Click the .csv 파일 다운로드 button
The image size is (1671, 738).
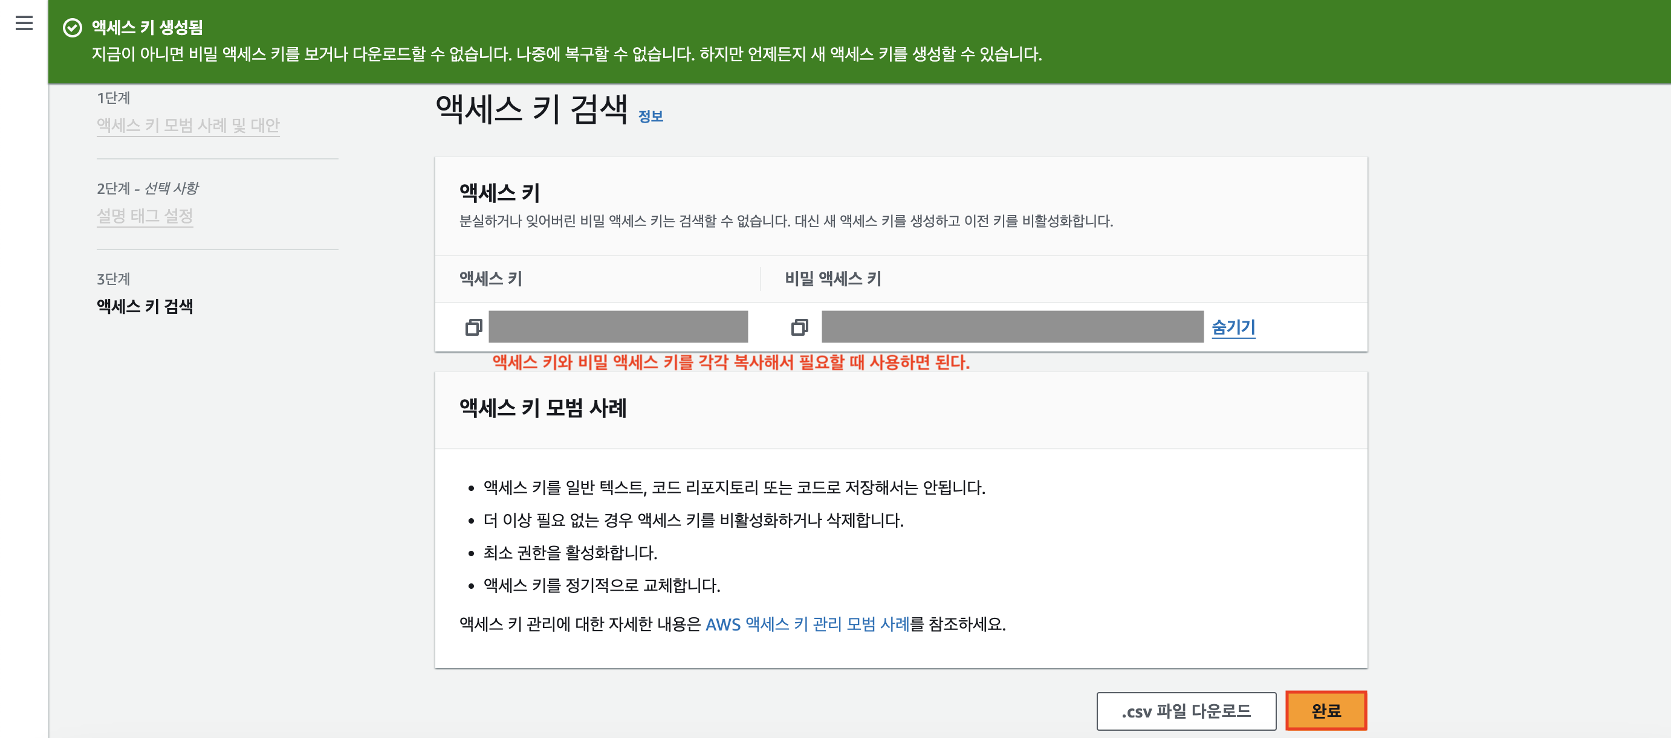[1186, 711]
